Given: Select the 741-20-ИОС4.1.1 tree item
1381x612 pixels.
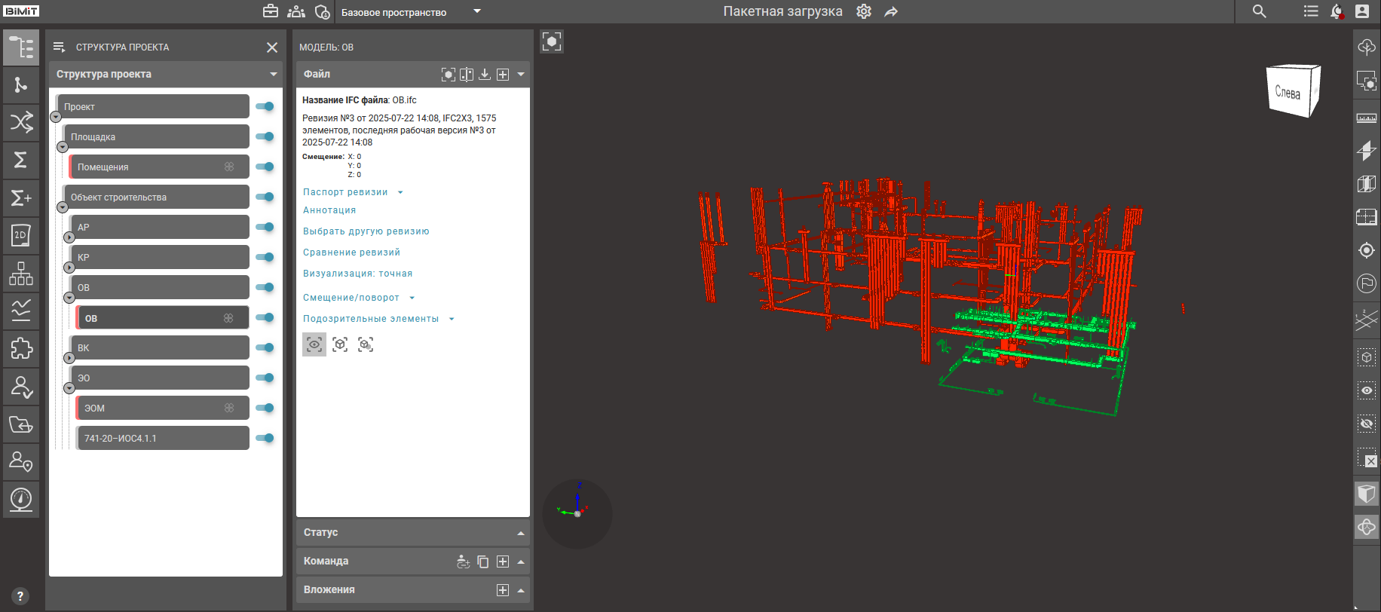Looking at the screenshot, I should [x=162, y=438].
